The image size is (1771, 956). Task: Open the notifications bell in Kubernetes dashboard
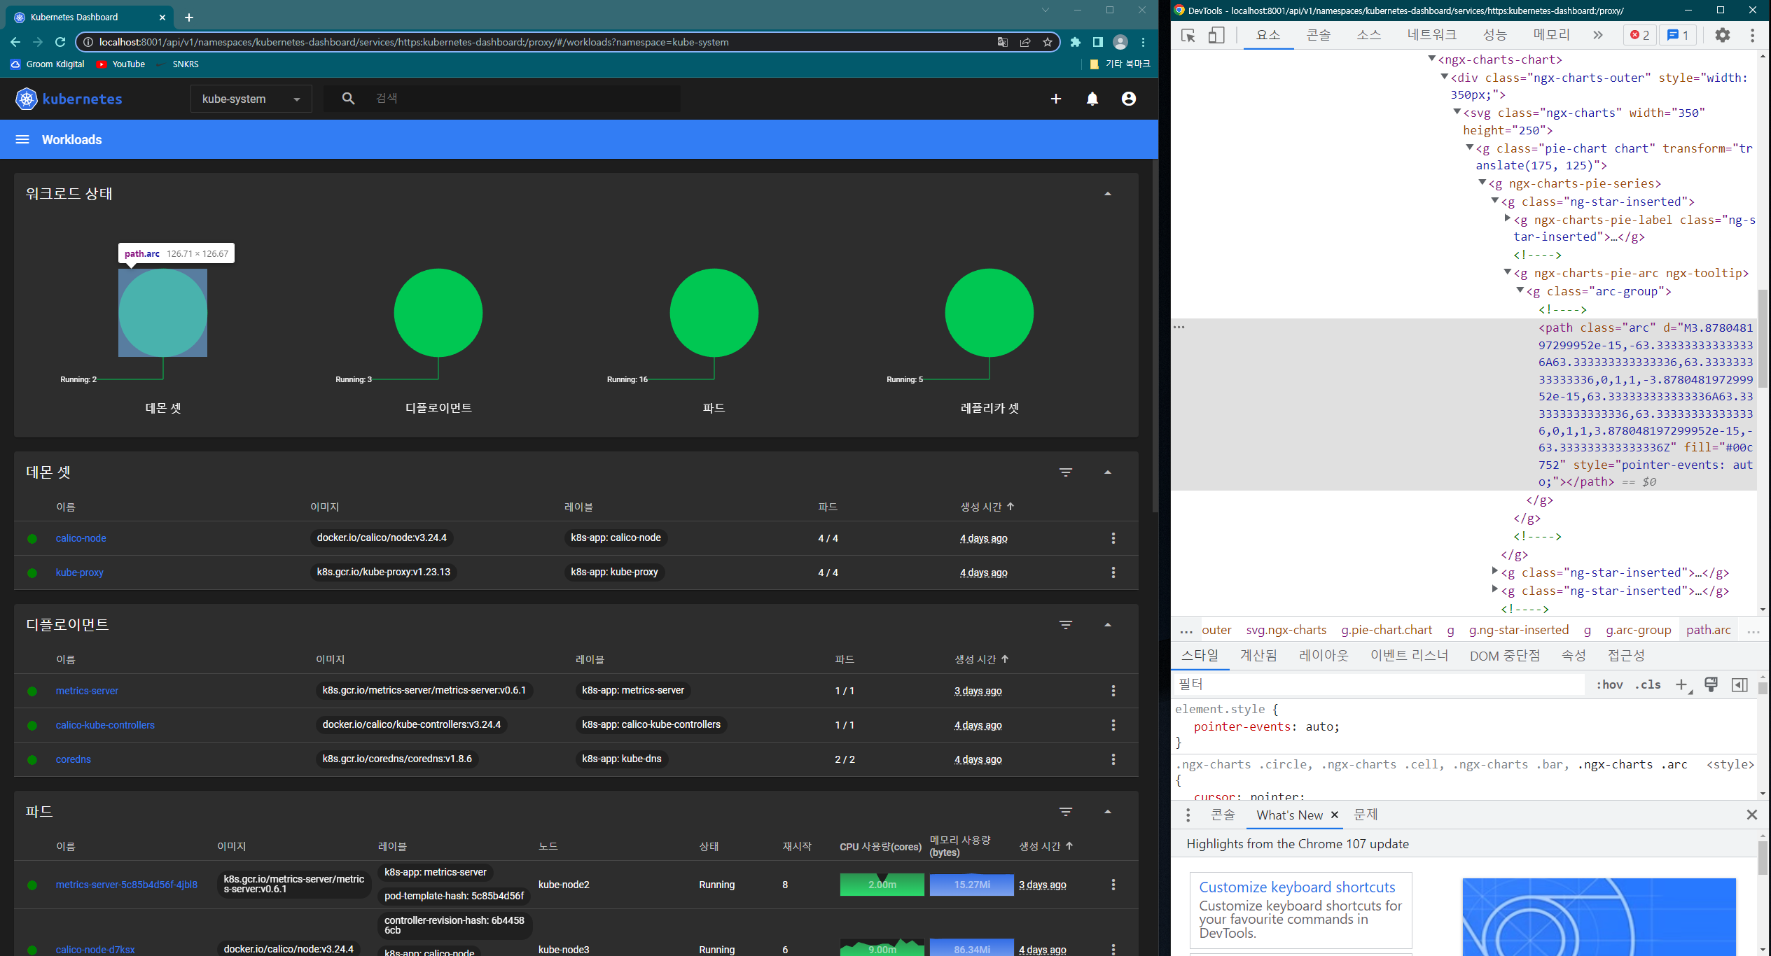[x=1092, y=99]
